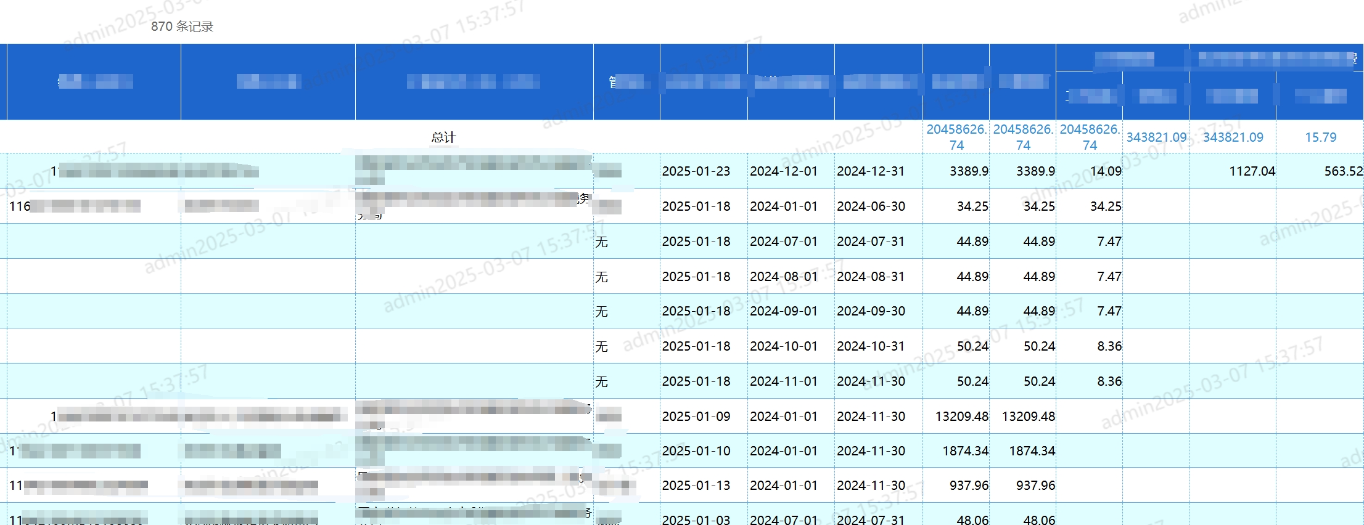Select the date cell 2025-01-10
Viewport: 1364px width, 525px height.
point(696,451)
